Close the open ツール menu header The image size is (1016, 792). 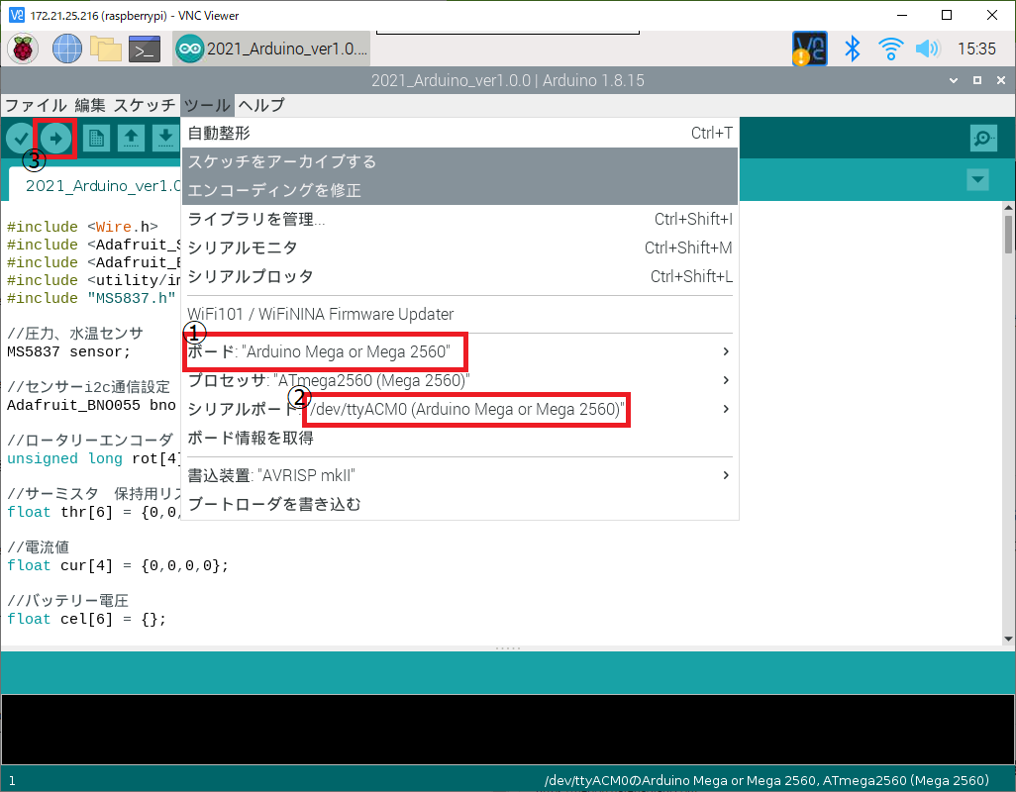pyautogui.click(x=207, y=105)
